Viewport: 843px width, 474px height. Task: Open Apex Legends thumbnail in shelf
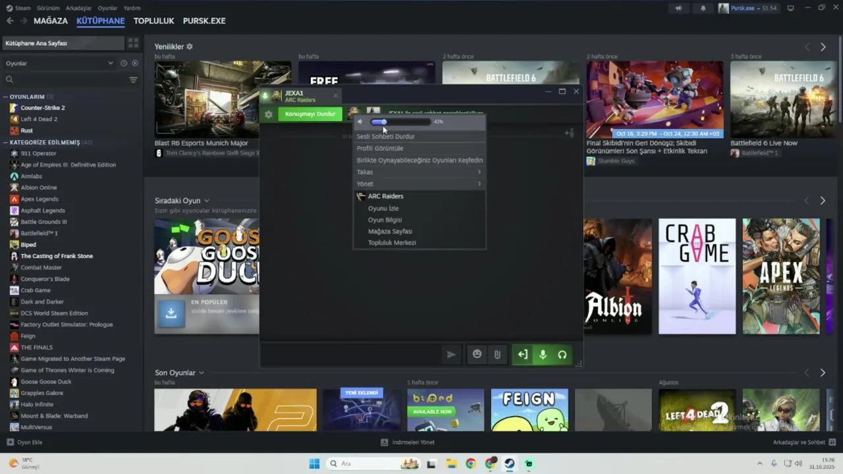pyautogui.click(x=781, y=276)
